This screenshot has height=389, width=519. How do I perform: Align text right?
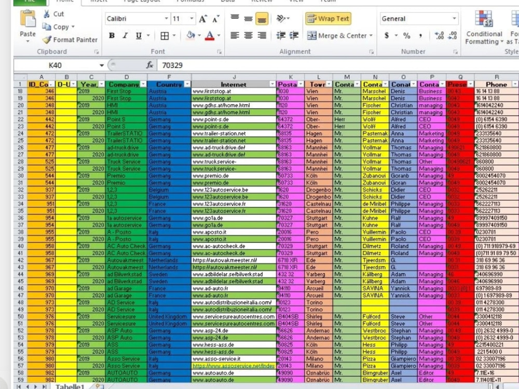click(262, 35)
